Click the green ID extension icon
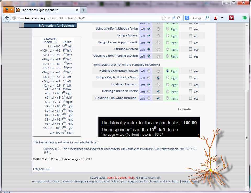This screenshot has height=193, width=251. (244, 18)
